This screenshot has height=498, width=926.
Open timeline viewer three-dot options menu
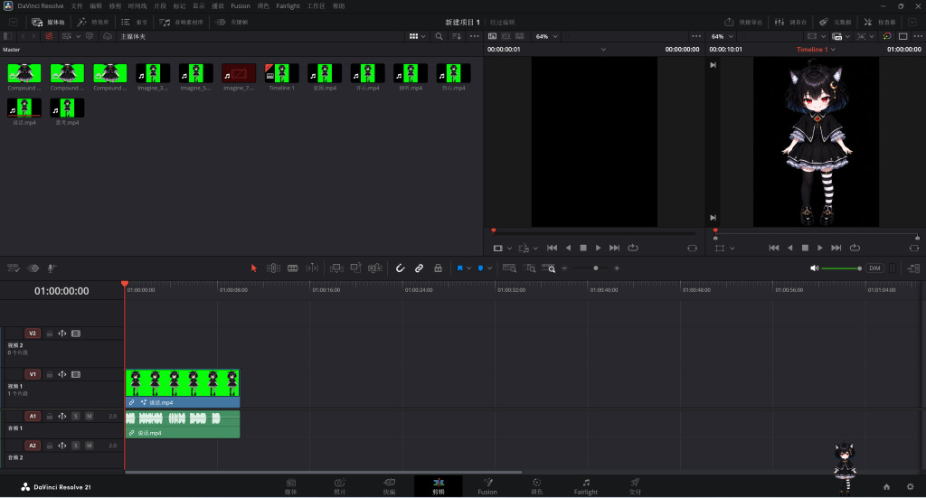tap(918, 36)
